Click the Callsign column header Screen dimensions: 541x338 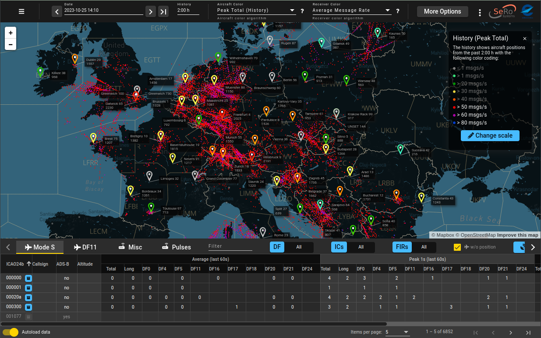40,264
